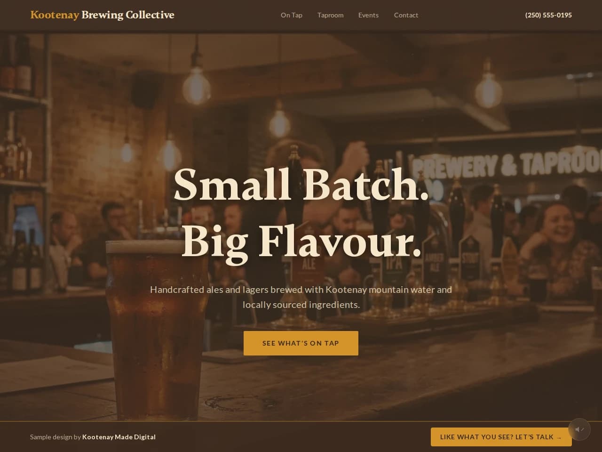
Task: Open the On Tap menu item
Action: coord(292,15)
